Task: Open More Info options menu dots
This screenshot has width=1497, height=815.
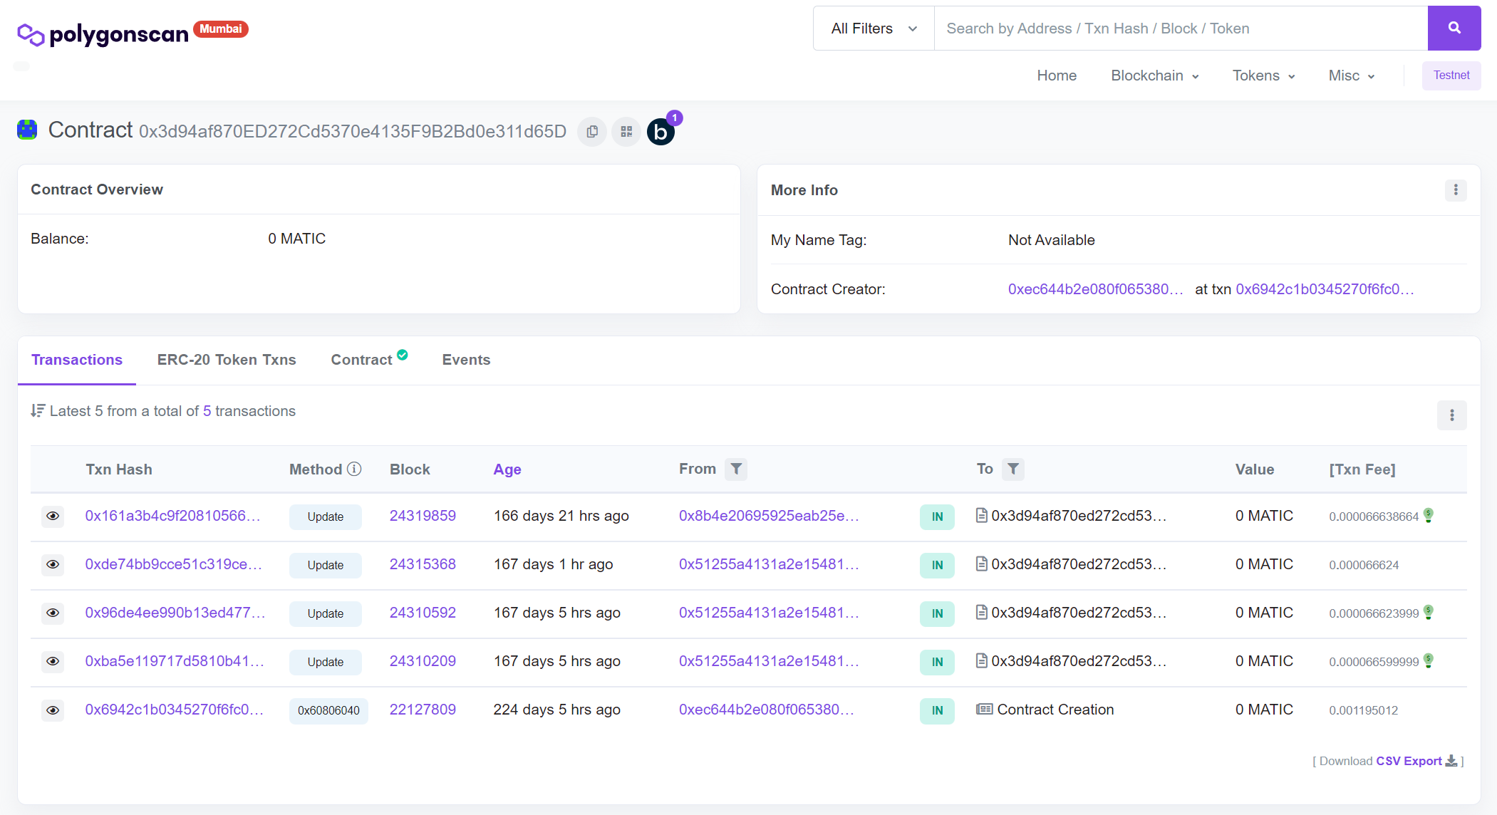Action: [x=1456, y=190]
